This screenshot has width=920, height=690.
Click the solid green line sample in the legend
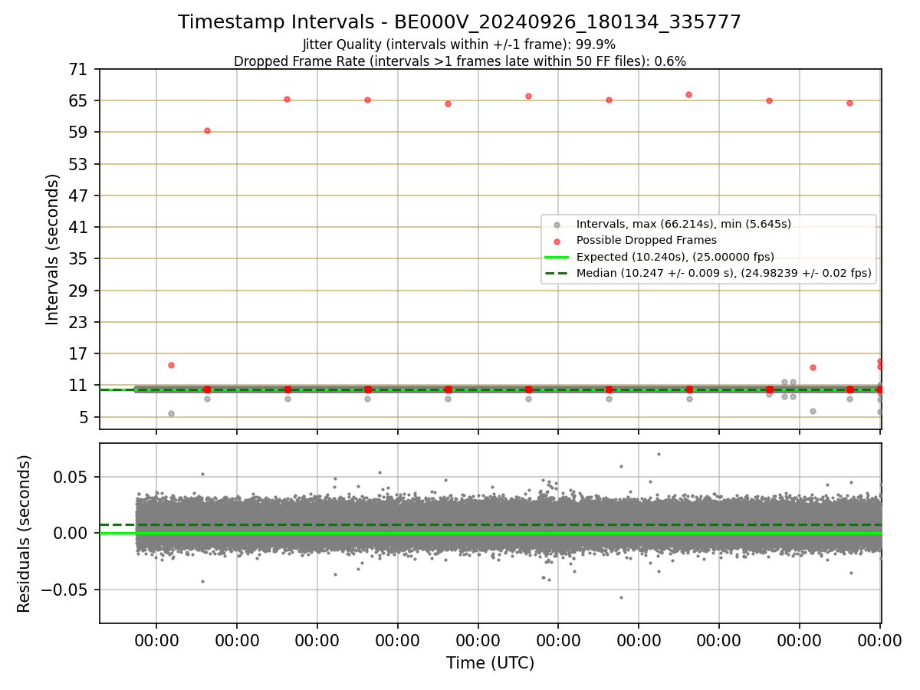click(x=557, y=257)
